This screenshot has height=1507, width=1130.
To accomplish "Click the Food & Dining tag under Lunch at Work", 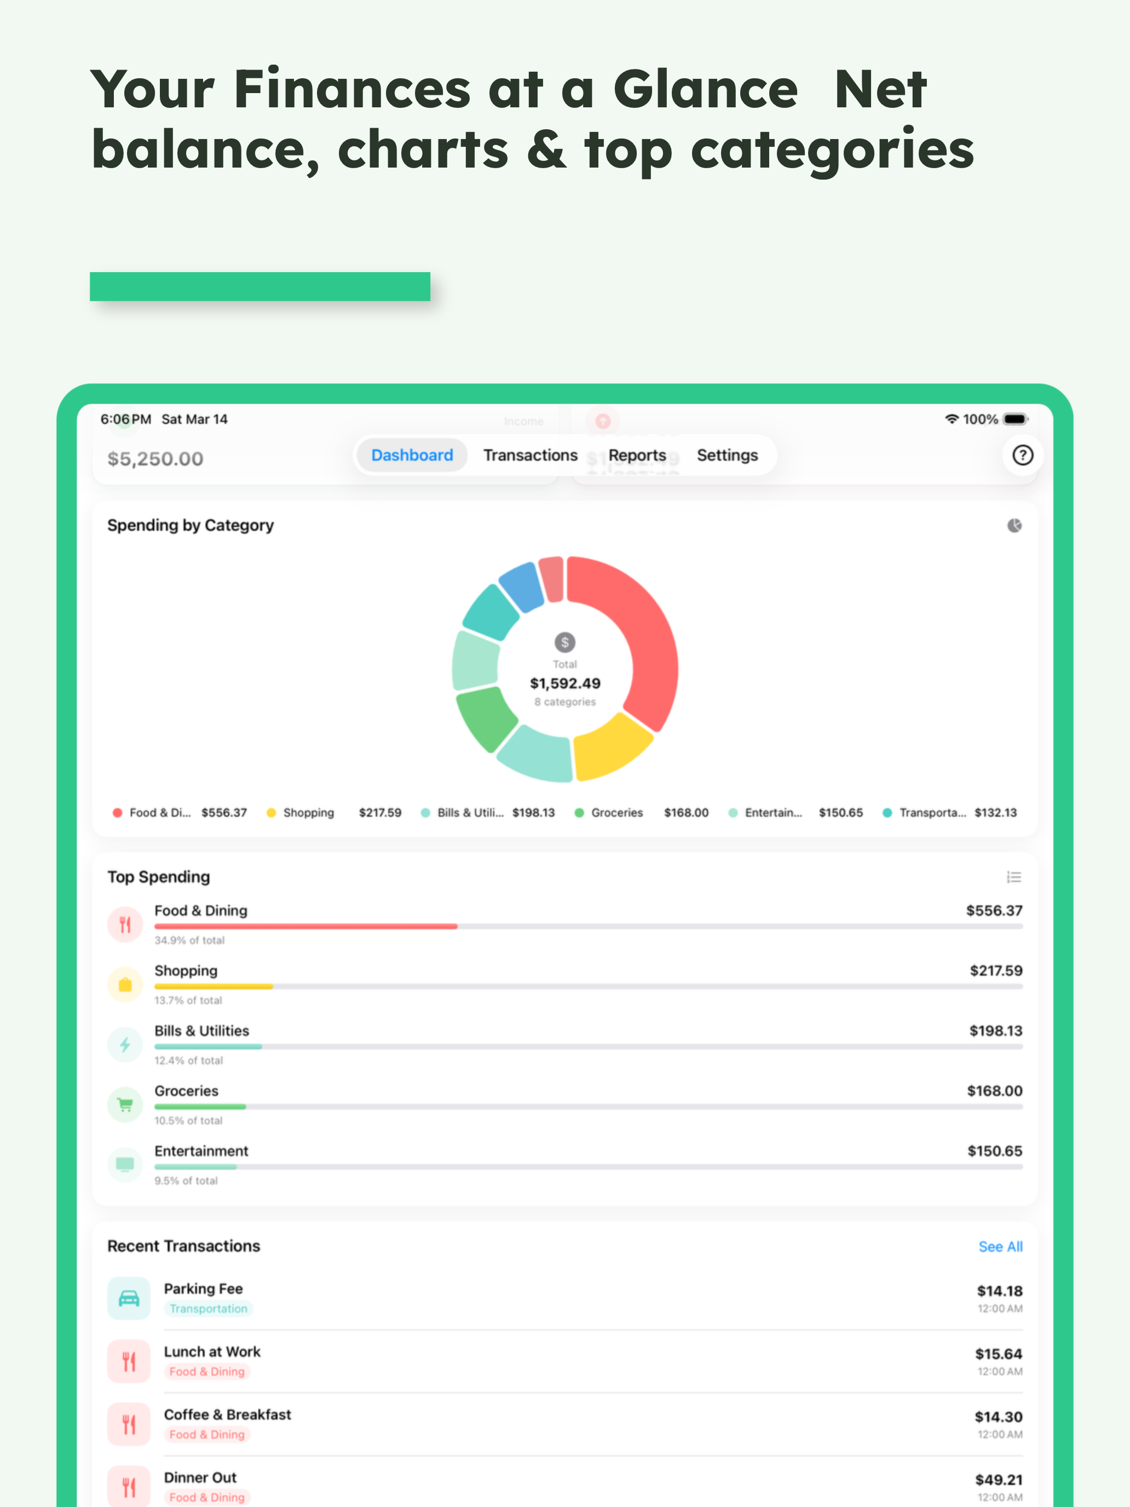I will (207, 1371).
